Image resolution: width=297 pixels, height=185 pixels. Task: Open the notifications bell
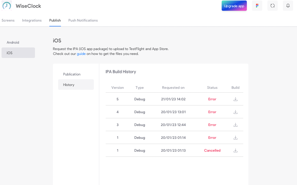click(x=288, y=6)
